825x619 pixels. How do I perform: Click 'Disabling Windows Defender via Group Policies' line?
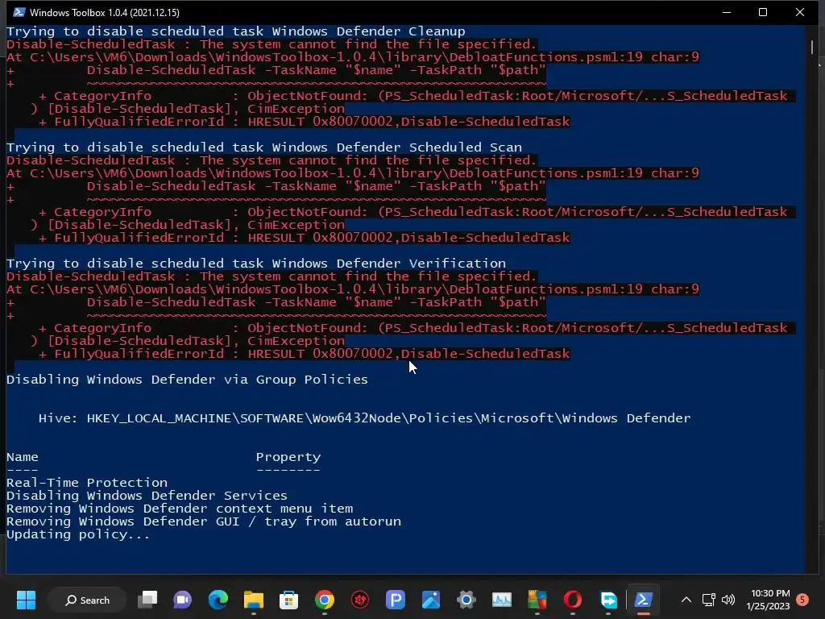coord(187,380)
